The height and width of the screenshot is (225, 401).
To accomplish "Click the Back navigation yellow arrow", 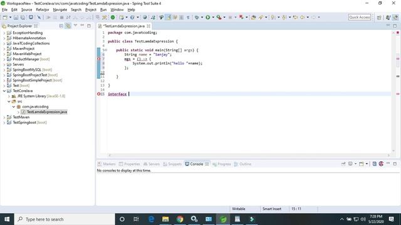I will [x=302, y=17].
